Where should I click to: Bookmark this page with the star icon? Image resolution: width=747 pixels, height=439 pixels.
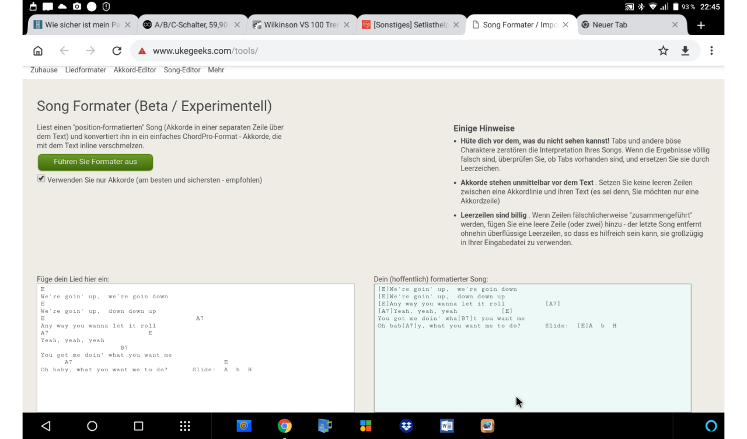pyautogui.click(x=663, y=51)
